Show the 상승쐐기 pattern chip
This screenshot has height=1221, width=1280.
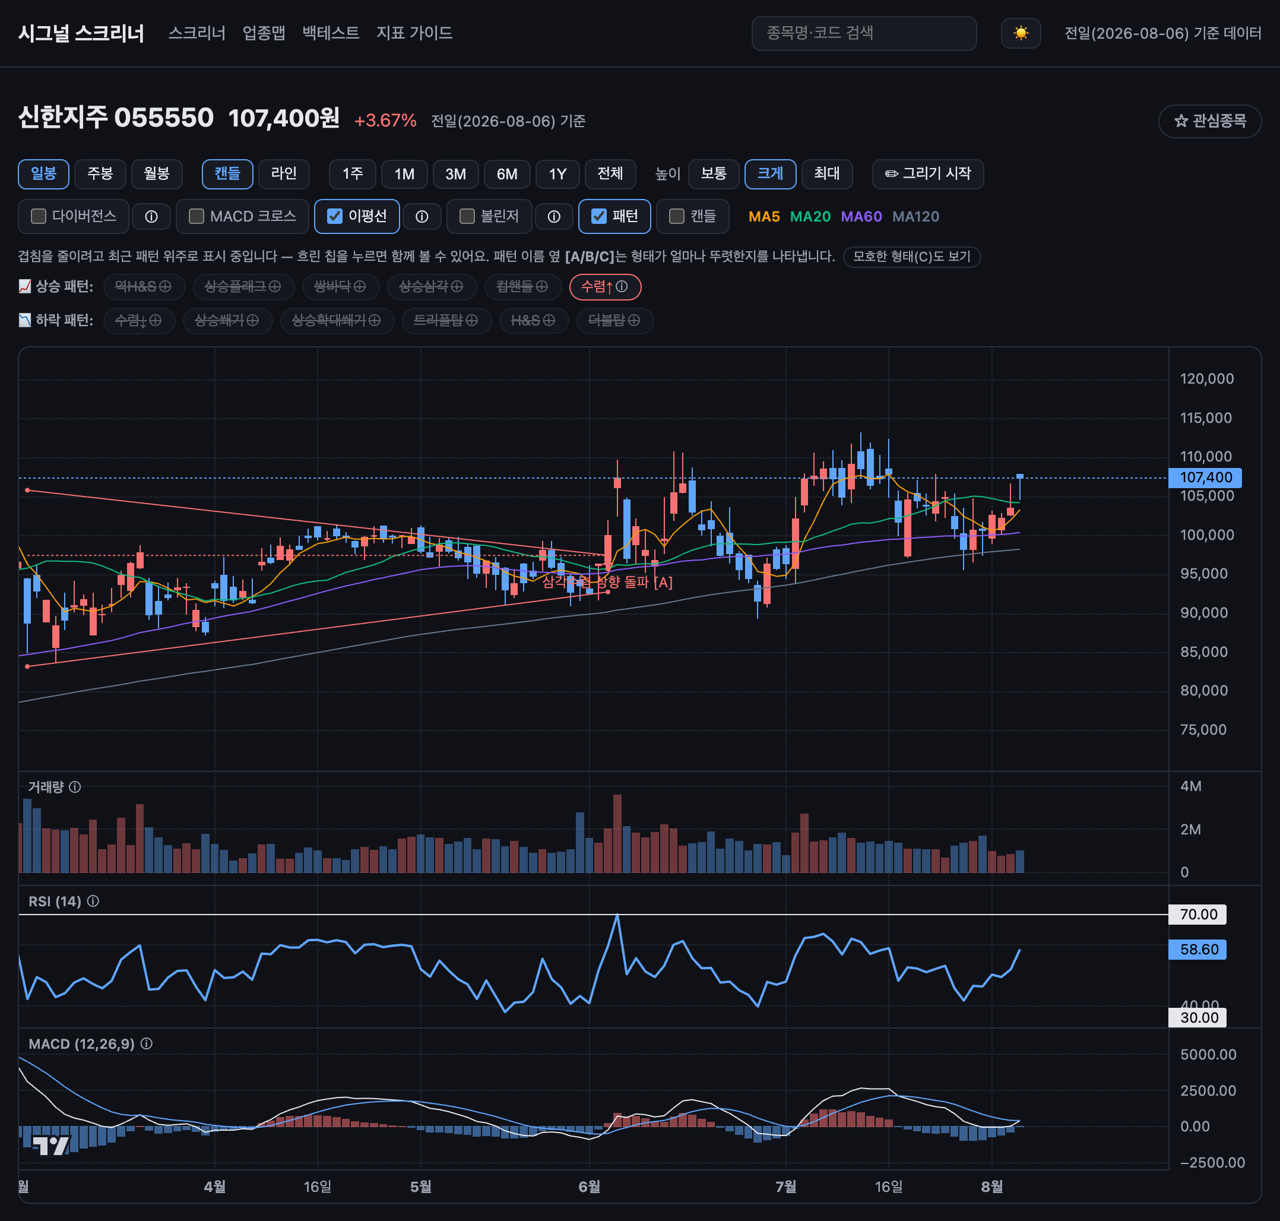pos(227,320)
